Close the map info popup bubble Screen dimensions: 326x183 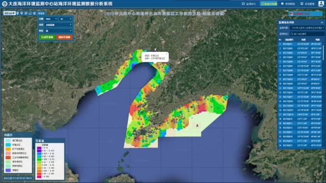[167, 54]
